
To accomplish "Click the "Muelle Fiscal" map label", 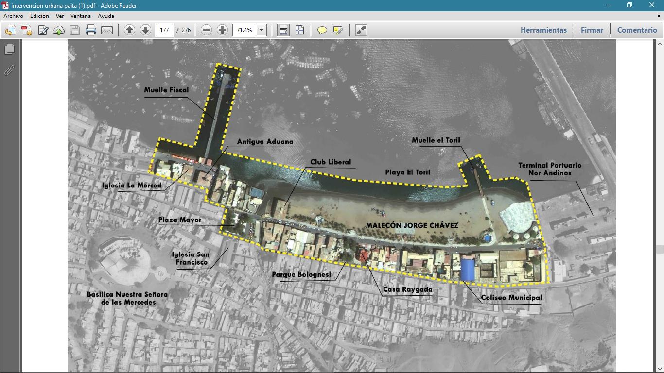I will pos(166,90).
